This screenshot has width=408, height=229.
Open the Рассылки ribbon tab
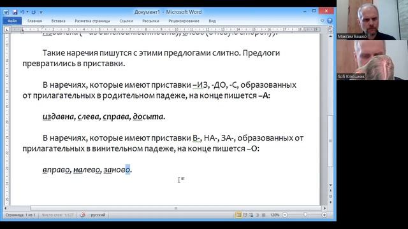150,21
